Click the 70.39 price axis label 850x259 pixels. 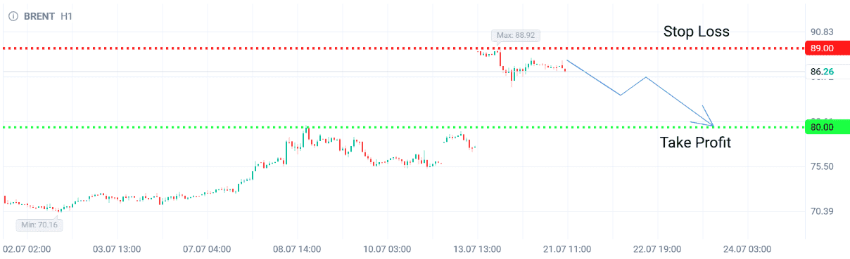pos(822,211)
